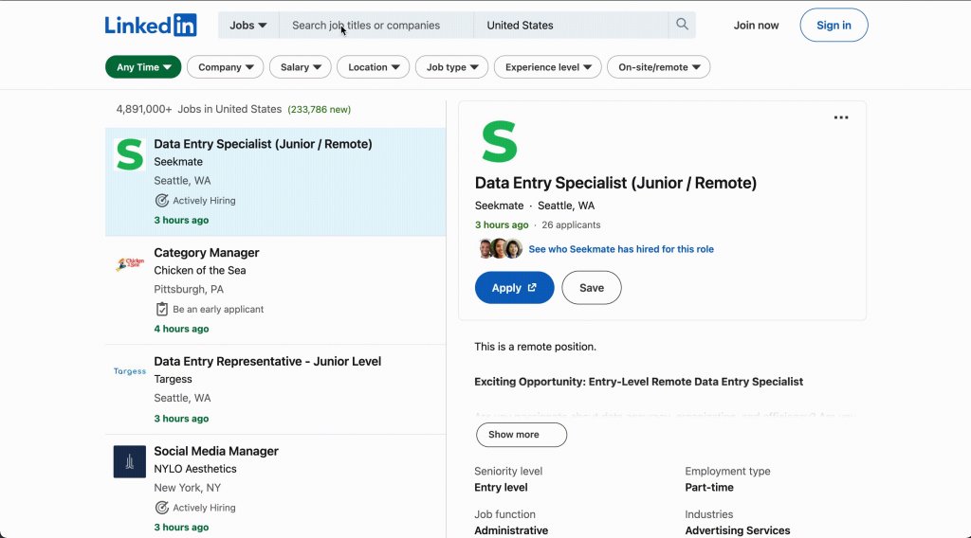The height and width of the screenshot is (538, 971).
Task: Click Chicken of the Sea logo
Action: click(x=129, y=264)
